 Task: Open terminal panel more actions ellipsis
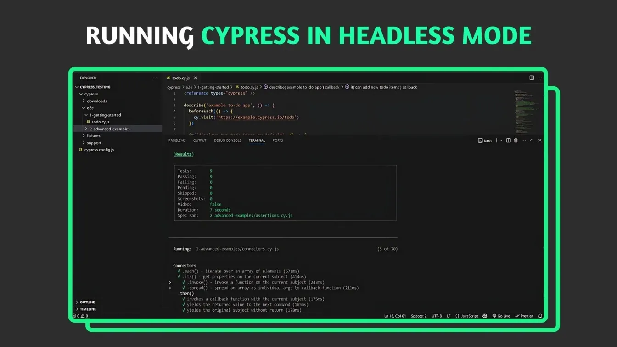coord(523,140)
